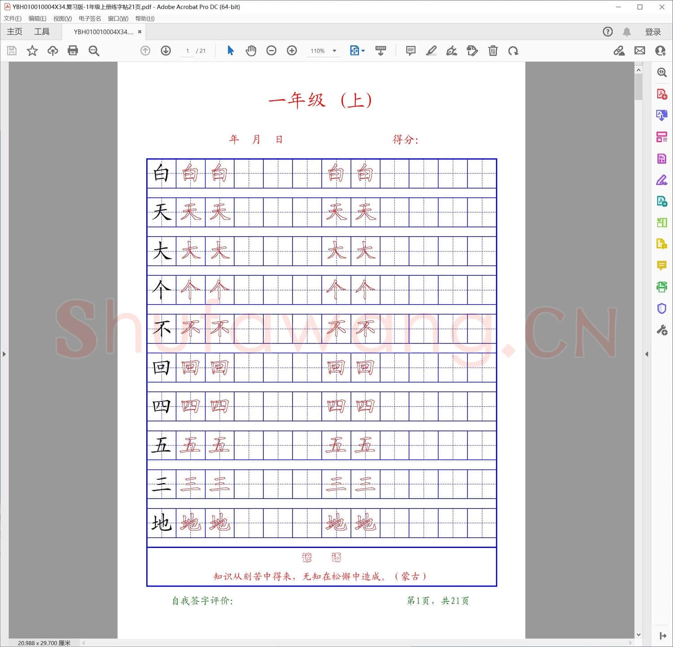Click the vertical scrollbar thumb
This screenshot has width=673, height=647.
[638, 87]
